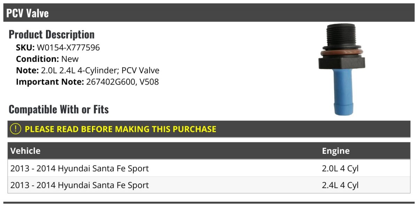Click the black threaded top of valve
This screenshot has height=207, width=418.
point(342,36)
